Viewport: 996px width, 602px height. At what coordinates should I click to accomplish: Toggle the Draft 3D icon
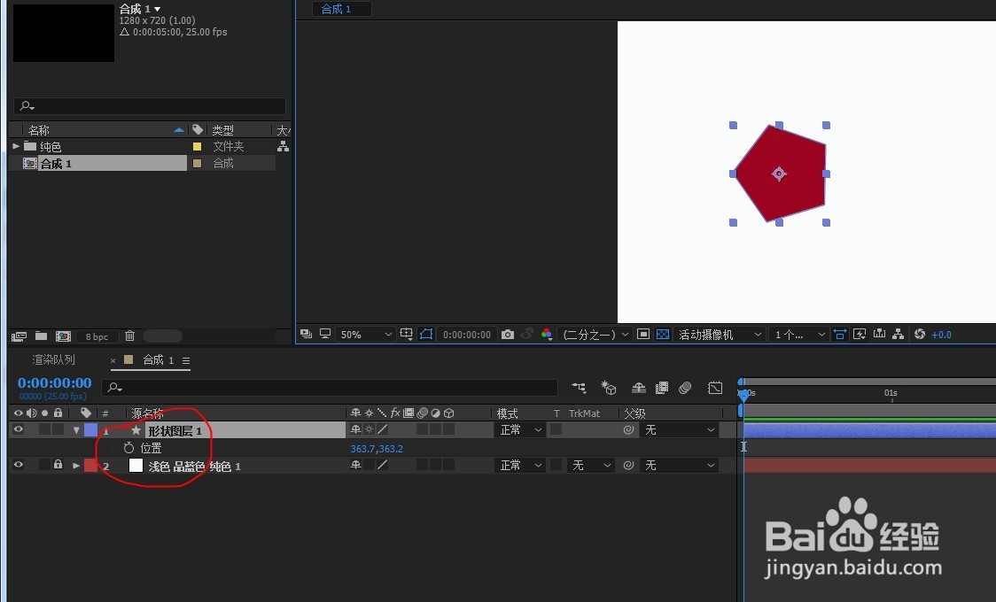[x=609, y=387]
